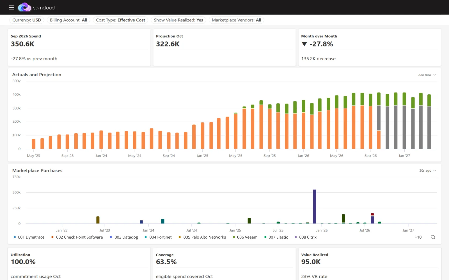Click the Sep 2026 Spend value 350.6K
Viewport: 449px width, 280px height.
pyautogui.click(x=22, y=44)
